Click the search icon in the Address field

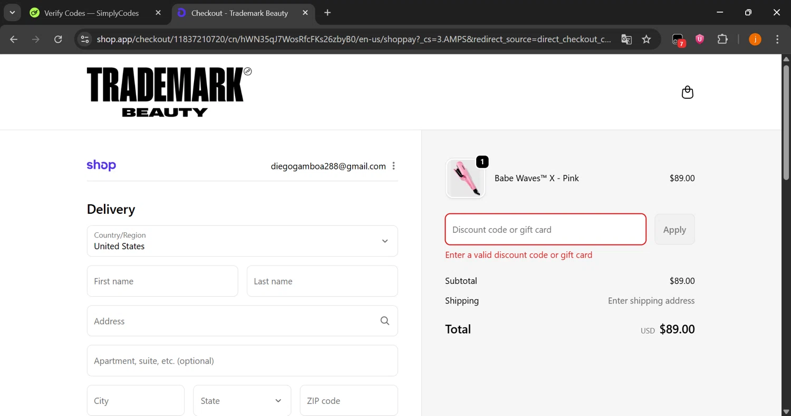385,321
